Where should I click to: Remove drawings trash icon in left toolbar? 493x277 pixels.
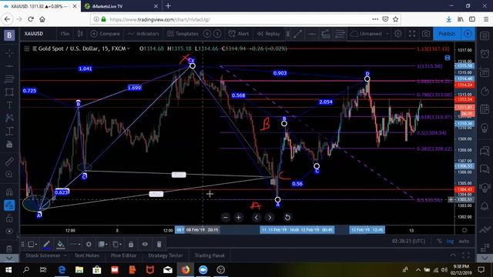(9, 249)
